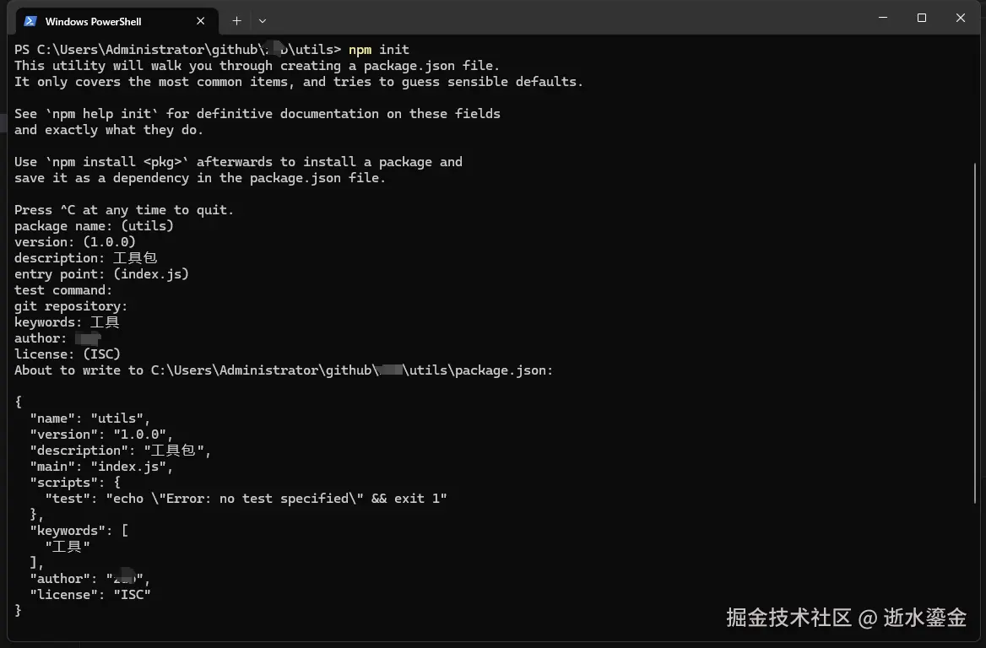This screenshot has width=986, height=648.
Task: Open a new terminal tab with plus
Action: pyautogui.click(x=237, y=21)
